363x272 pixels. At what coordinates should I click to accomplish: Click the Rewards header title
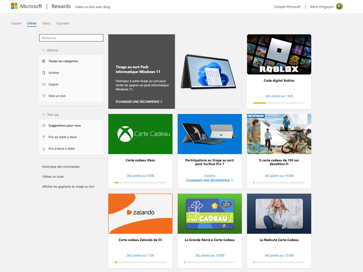tap(61, 6)
